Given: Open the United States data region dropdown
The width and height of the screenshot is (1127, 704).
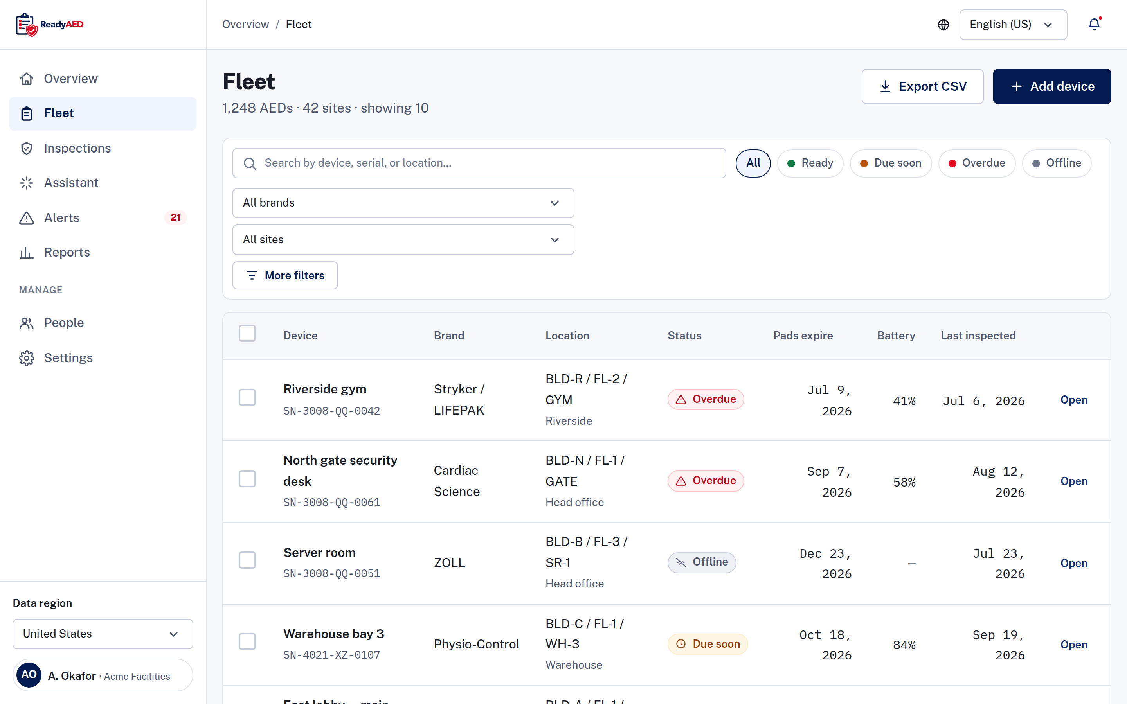Looking at the screenshot, I should coord(103,634).
